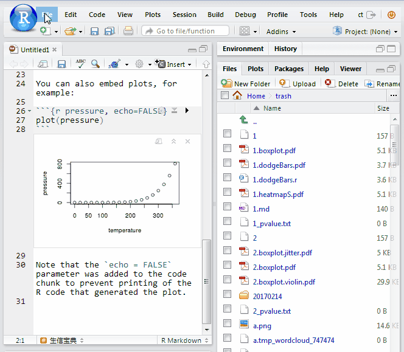Click the New Folder button
404x352 pixels.
coord(246,83)
